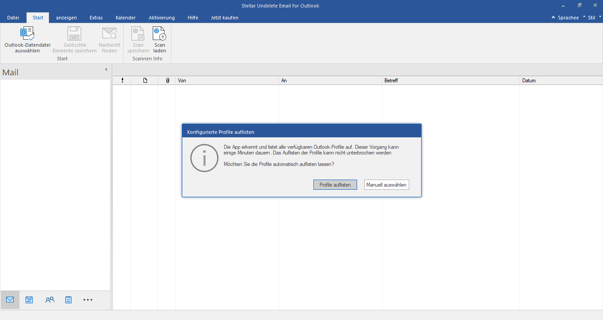Viewport: 603px width, 320px height.
Task: Sort list by Von column
Action: tap(227, 81)
